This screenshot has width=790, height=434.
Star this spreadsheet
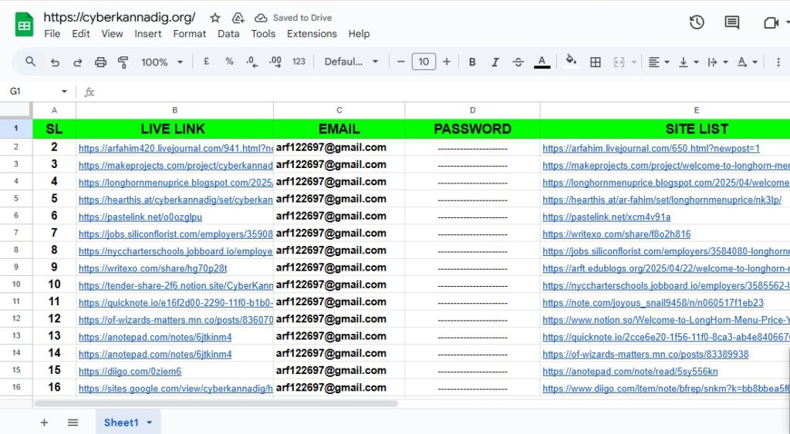pos(215,18)
